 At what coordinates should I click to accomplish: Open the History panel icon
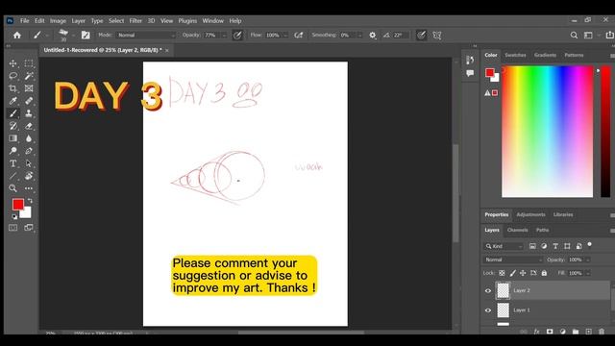point(470,60)
